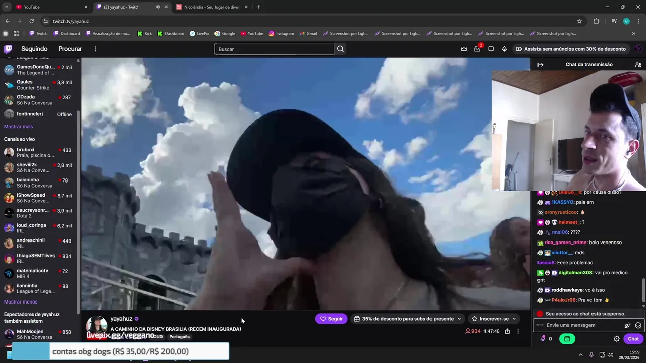Click the ad-free 30% discount banner button
The width and height of the screenshot is (646, 363).
[570, 49]
